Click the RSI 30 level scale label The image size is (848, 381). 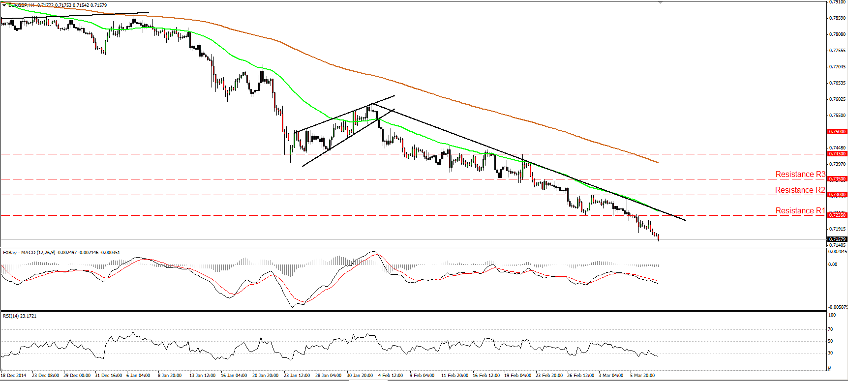tap(831, 353)
